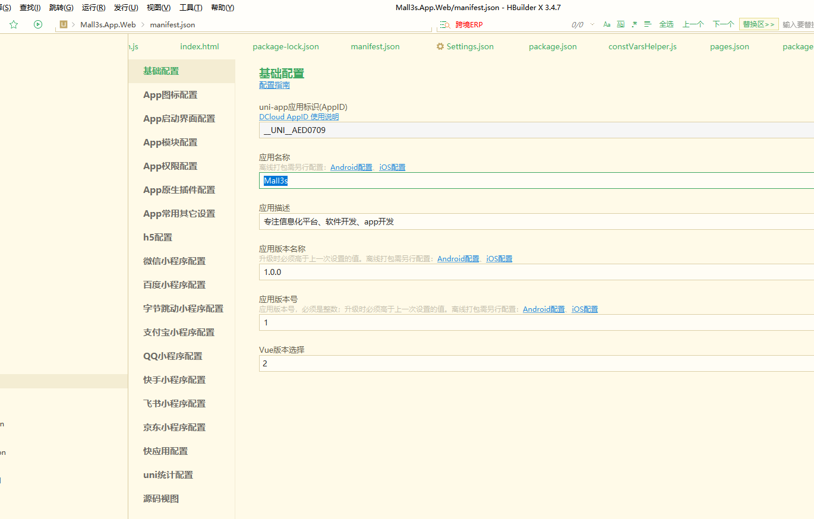Switch to the pages.json tab

(730, 46)
